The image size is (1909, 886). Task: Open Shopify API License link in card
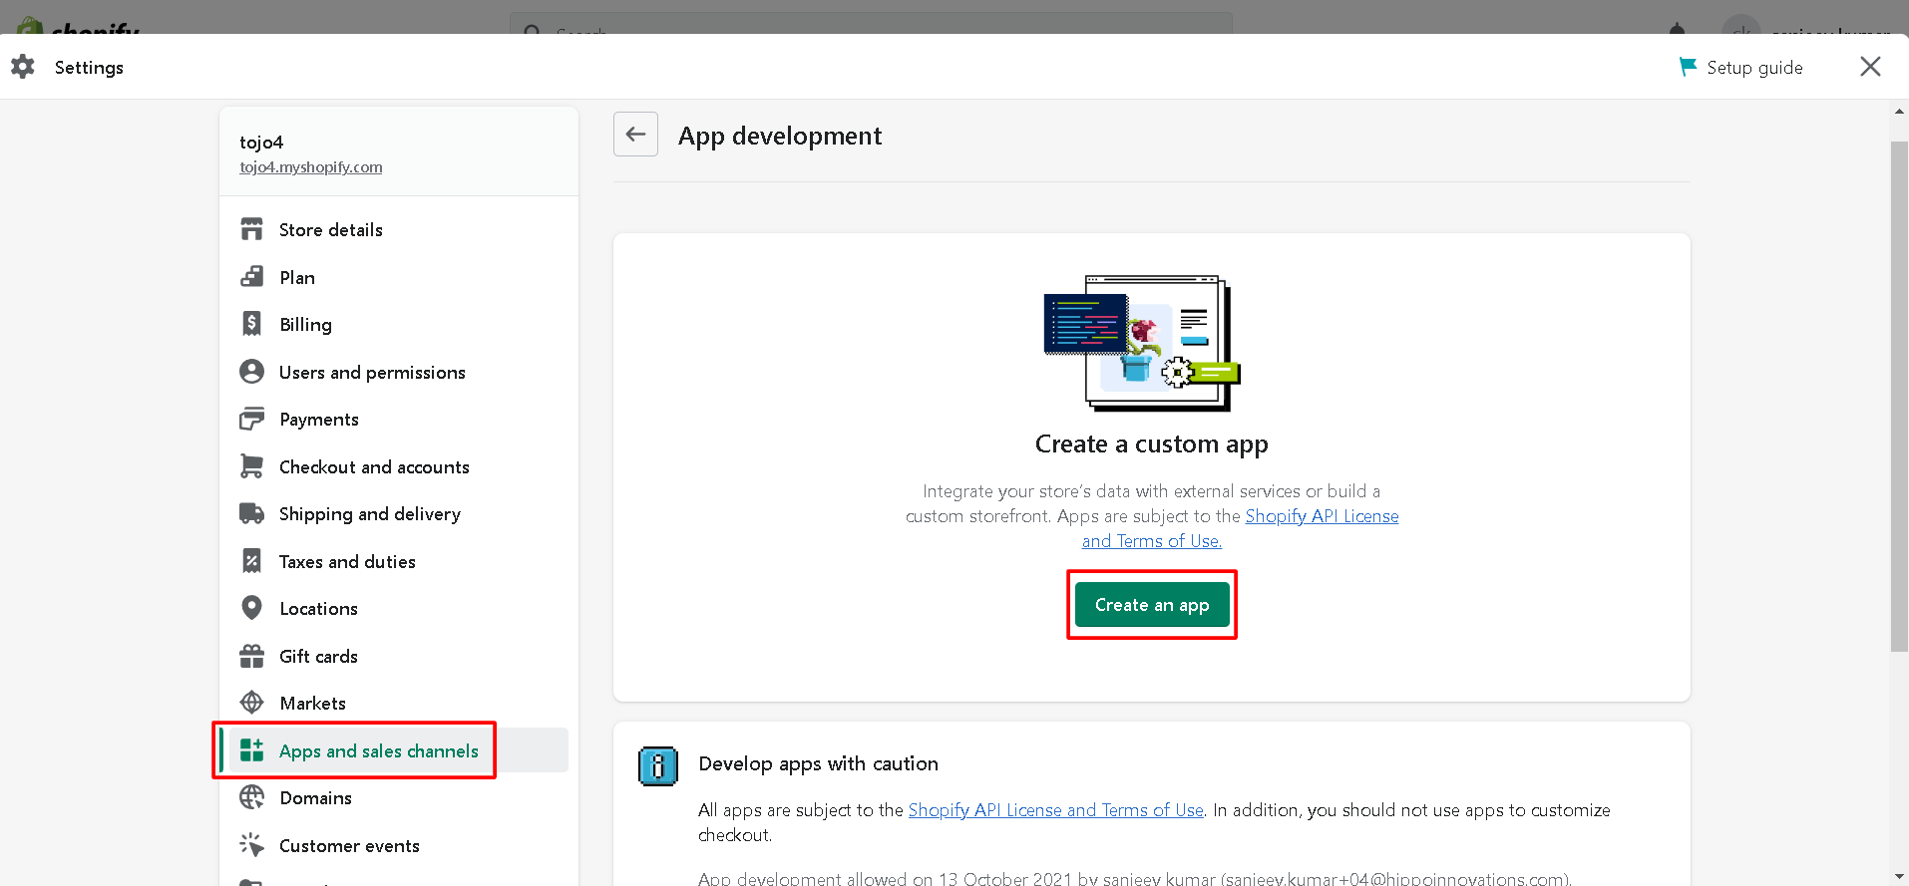click(1322, 516)
